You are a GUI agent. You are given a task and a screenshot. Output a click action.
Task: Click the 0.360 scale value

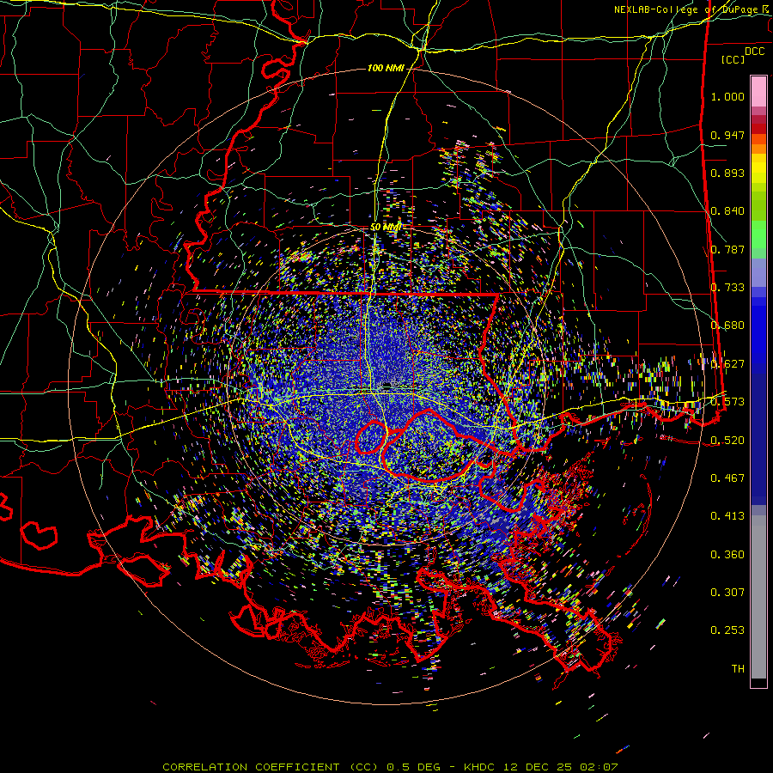727,555
